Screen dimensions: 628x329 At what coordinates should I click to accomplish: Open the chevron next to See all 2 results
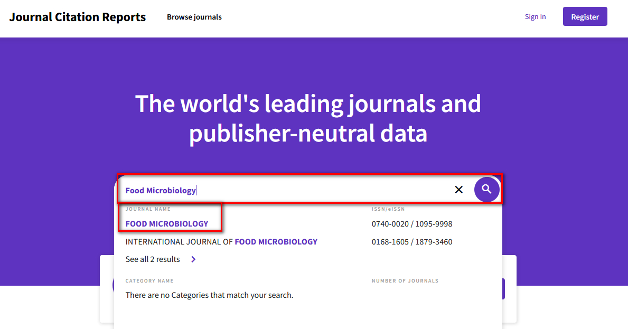click(193, 259)
